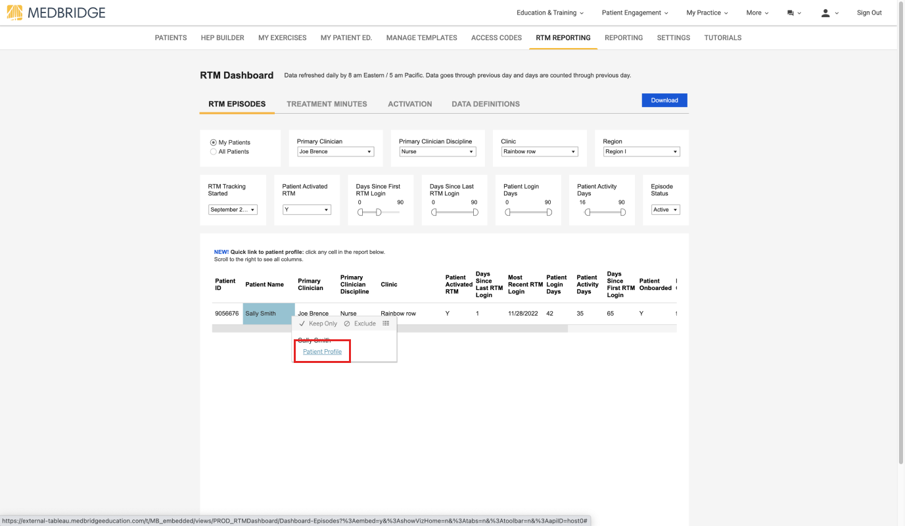Expand the More menu
The width and height of the screenshot is (905, 526).
click(757, 13)
